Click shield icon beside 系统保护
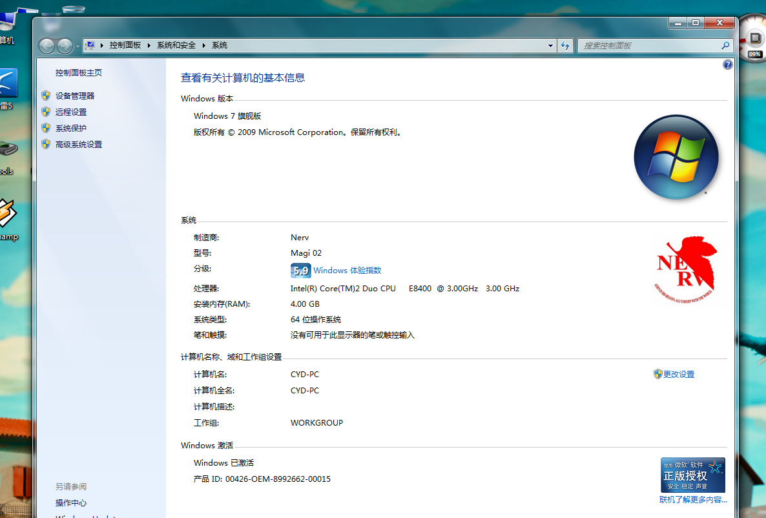Image resolution: width=766 pixels, height=518 pixels. coord(46,127)
